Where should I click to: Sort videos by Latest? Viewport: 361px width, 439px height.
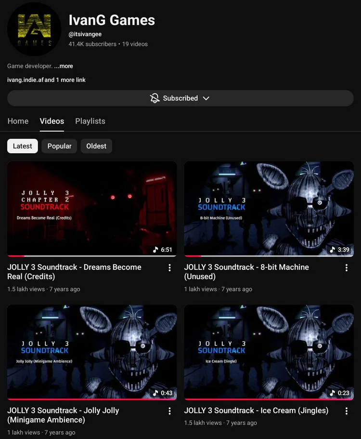click(22, 146)
